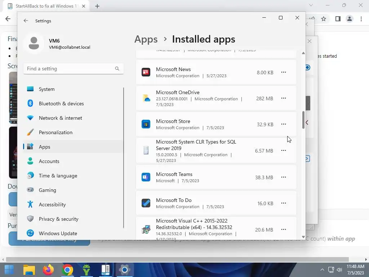Open Network & internet settings
Viewport: 369px width, 277px height.
click(x=73, y=118)
